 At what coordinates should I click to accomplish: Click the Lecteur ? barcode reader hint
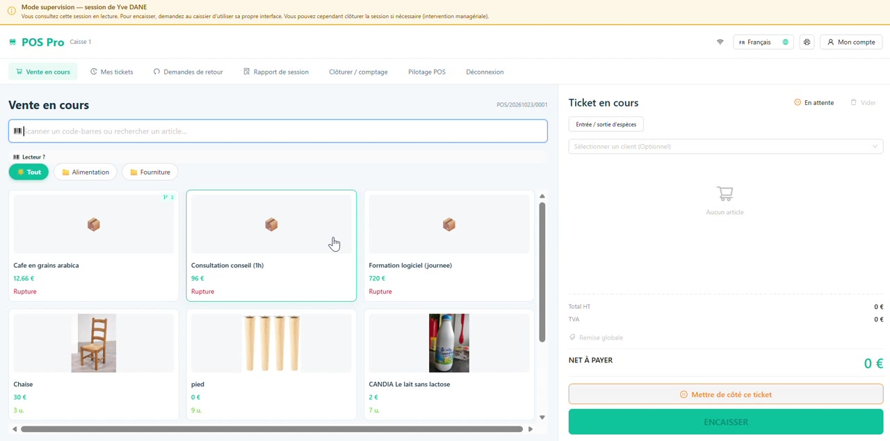click(x=29, y=157)
